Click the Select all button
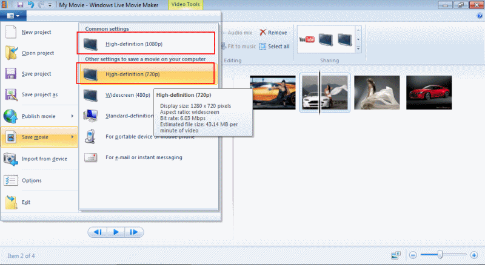 (275, 47)
